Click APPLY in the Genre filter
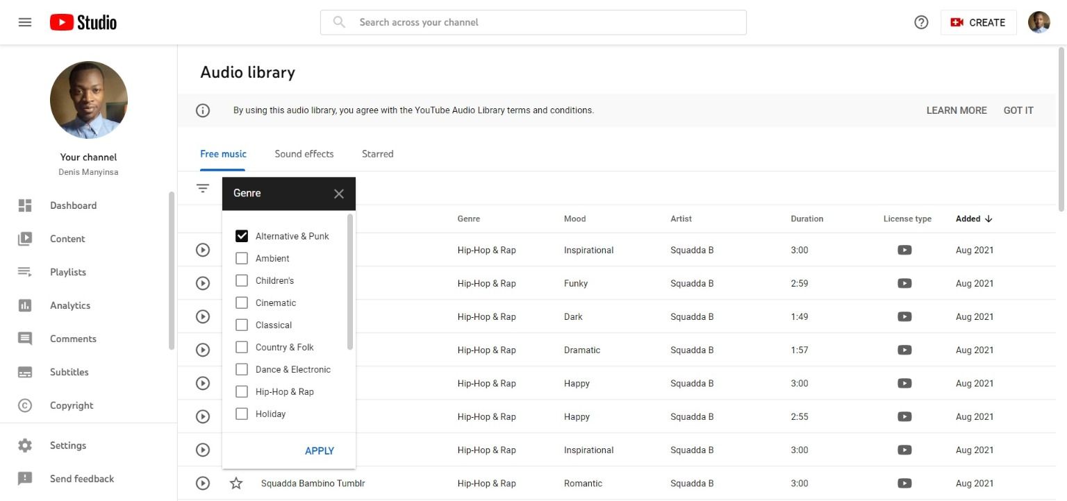 [320, 451]
